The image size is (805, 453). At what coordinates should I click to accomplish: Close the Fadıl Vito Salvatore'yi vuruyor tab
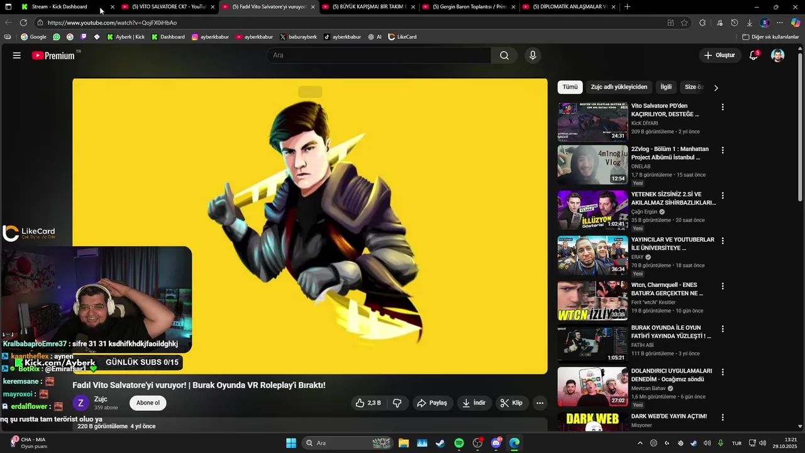point(313,7)
